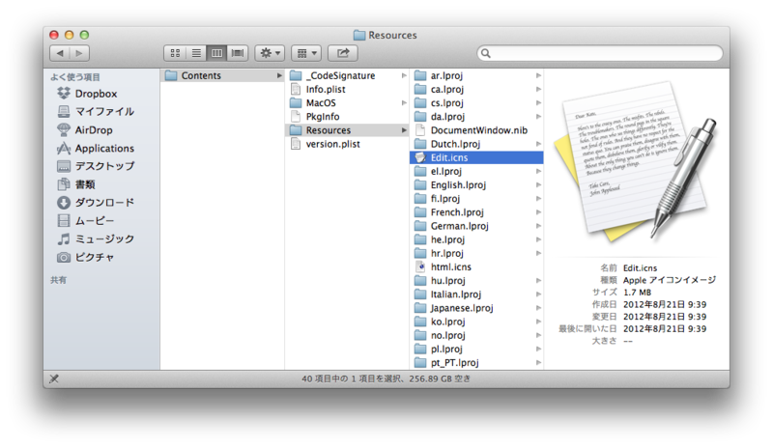This screenshot has width=773, height=448.
Task: Switch to column view mode
Action: [216, 53]
